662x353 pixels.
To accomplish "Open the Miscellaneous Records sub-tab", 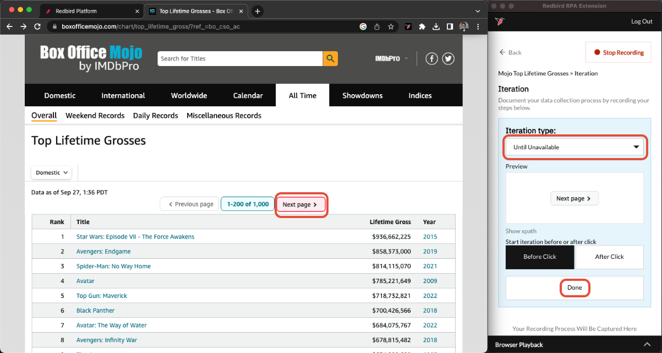I will [224, 116].
